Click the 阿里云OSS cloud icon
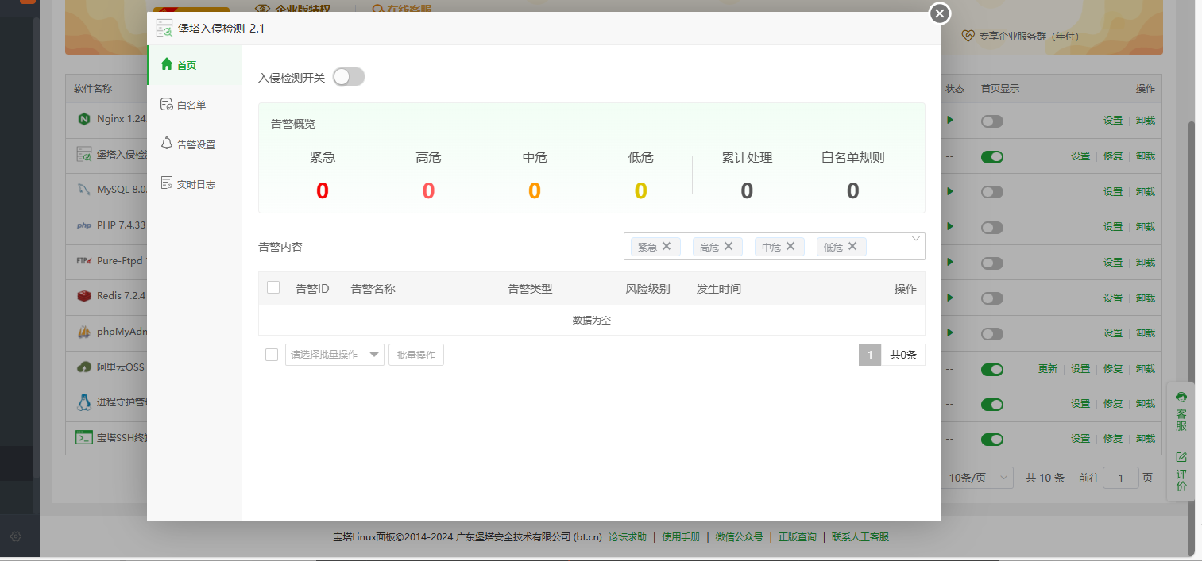This screenshot has height=561, width=1202. 83,367
